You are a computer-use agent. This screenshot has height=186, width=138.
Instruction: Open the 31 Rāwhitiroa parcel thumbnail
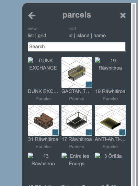point(43,120)
